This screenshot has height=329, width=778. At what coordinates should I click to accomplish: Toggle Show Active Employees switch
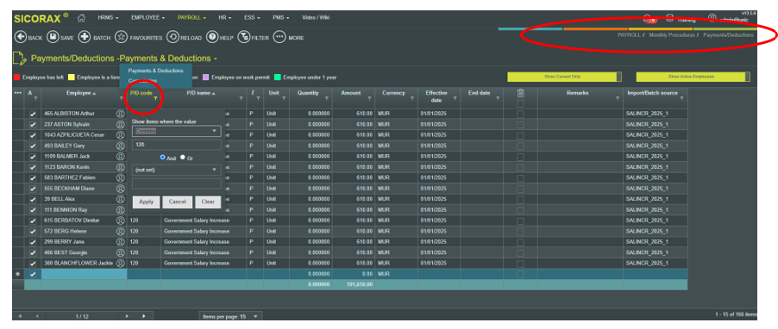tap(693, 77)
